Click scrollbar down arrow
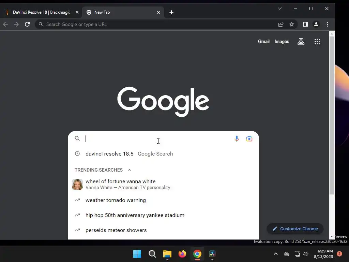Screen dimensions: 349x262 coord(332,236)
